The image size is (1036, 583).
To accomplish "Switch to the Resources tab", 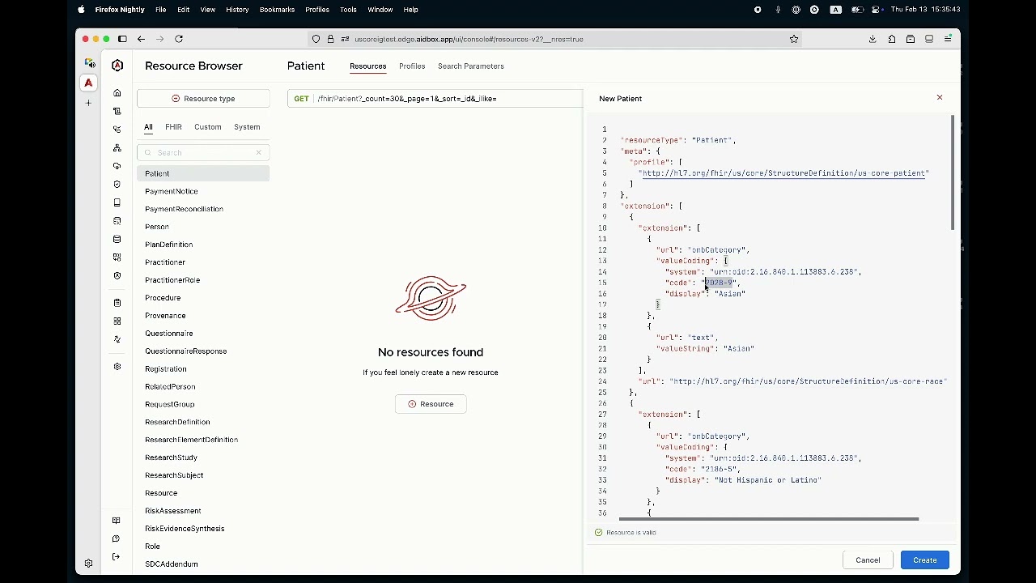I will 368,66.
